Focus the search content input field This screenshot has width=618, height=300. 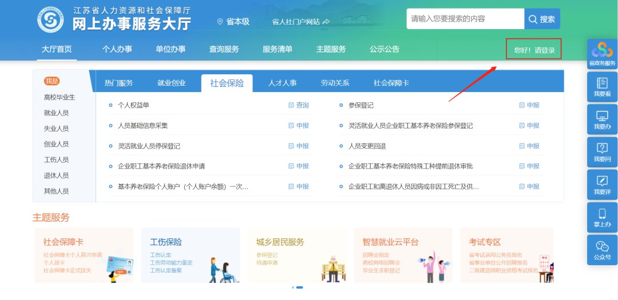point(465,19)
